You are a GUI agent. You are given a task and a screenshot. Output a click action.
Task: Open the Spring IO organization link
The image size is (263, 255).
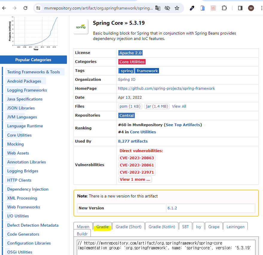[x=127, y=80]
